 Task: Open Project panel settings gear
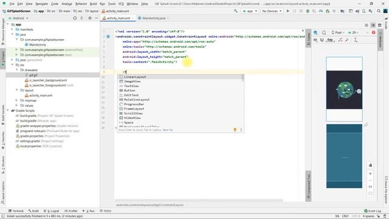[90, 18]
